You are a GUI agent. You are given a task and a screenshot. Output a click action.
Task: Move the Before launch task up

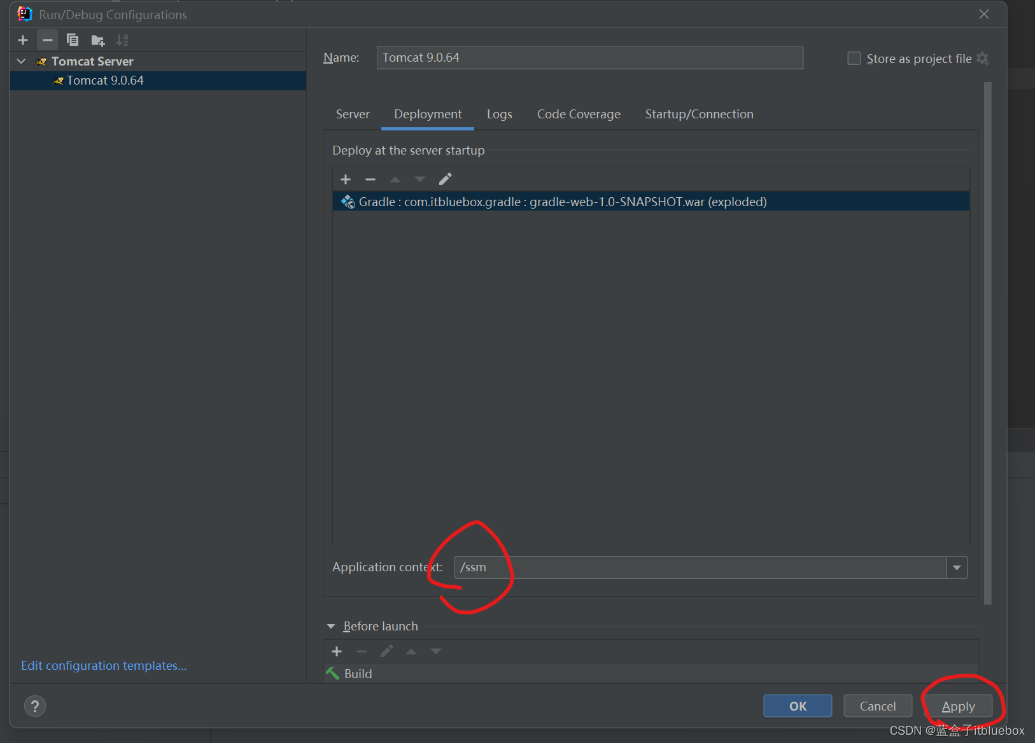pyautogui.click(x=411, y=651)
